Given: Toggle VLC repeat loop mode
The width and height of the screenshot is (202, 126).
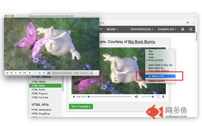Looking at the screenshot, I should pos(39,73).
